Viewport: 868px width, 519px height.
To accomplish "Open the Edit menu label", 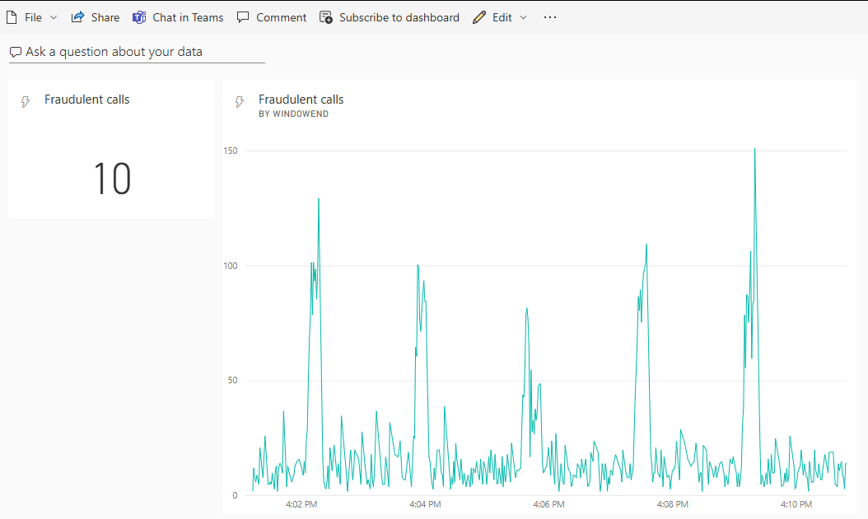I will [x=502, y=18].
